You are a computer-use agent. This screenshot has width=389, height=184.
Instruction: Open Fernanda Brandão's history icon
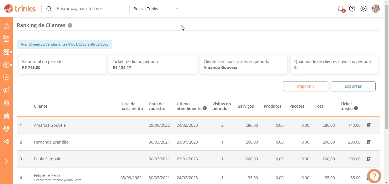(x=369, y=142)
